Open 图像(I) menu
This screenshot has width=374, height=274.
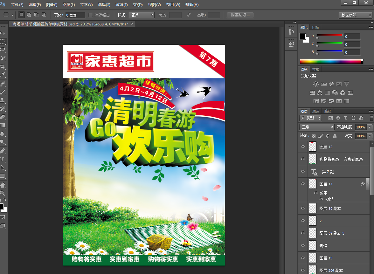52,5
